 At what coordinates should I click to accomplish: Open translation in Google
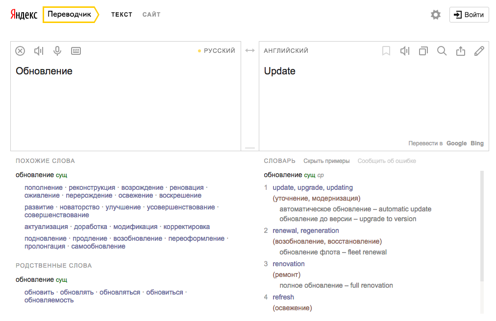456,143
